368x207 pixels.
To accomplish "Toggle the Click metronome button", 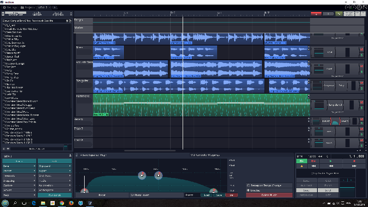I will [x=328, y=181].
